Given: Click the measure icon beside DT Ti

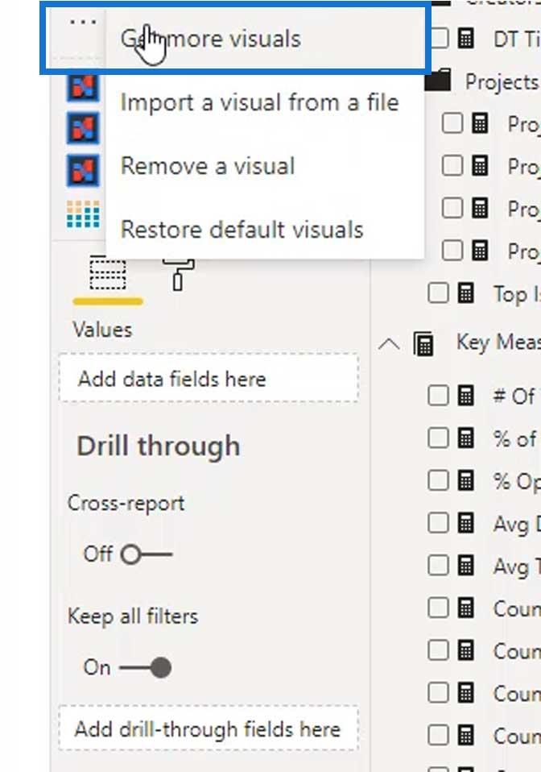Looking at the screenshot, I should click(x=466, y=39).
